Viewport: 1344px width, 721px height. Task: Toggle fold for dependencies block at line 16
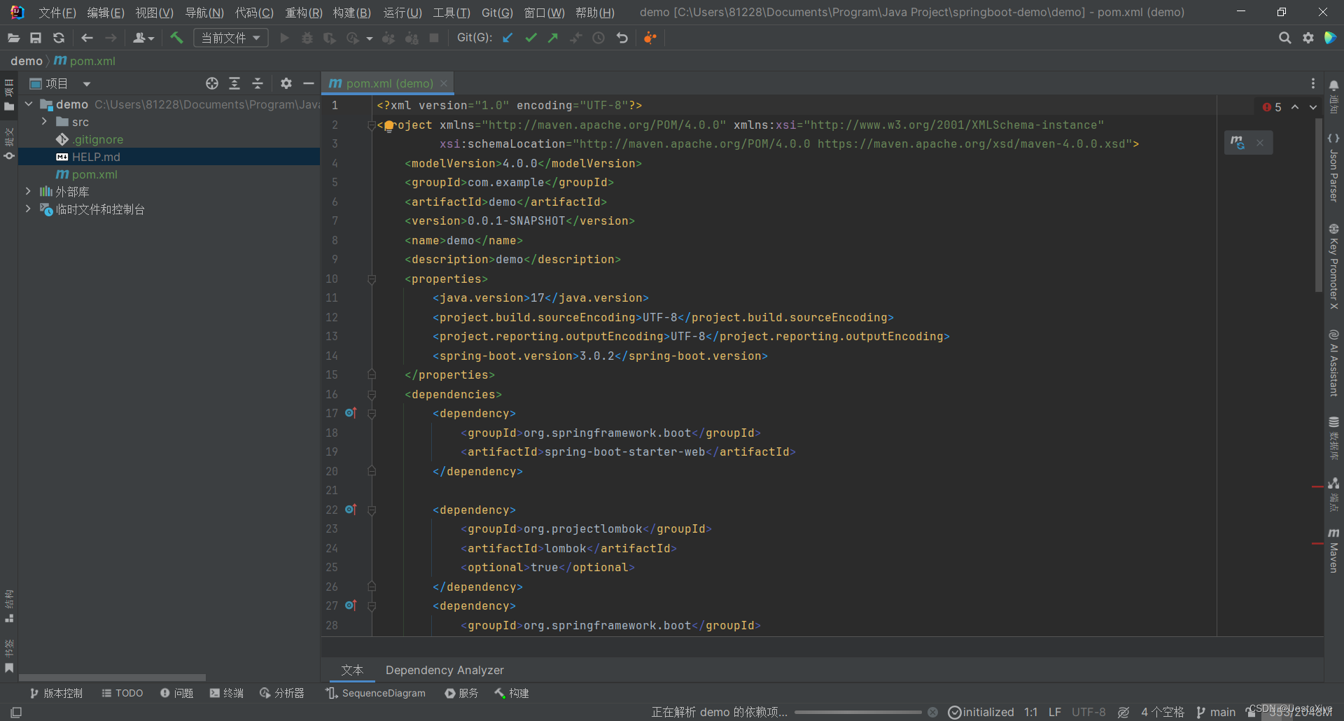tap(372, 395)
